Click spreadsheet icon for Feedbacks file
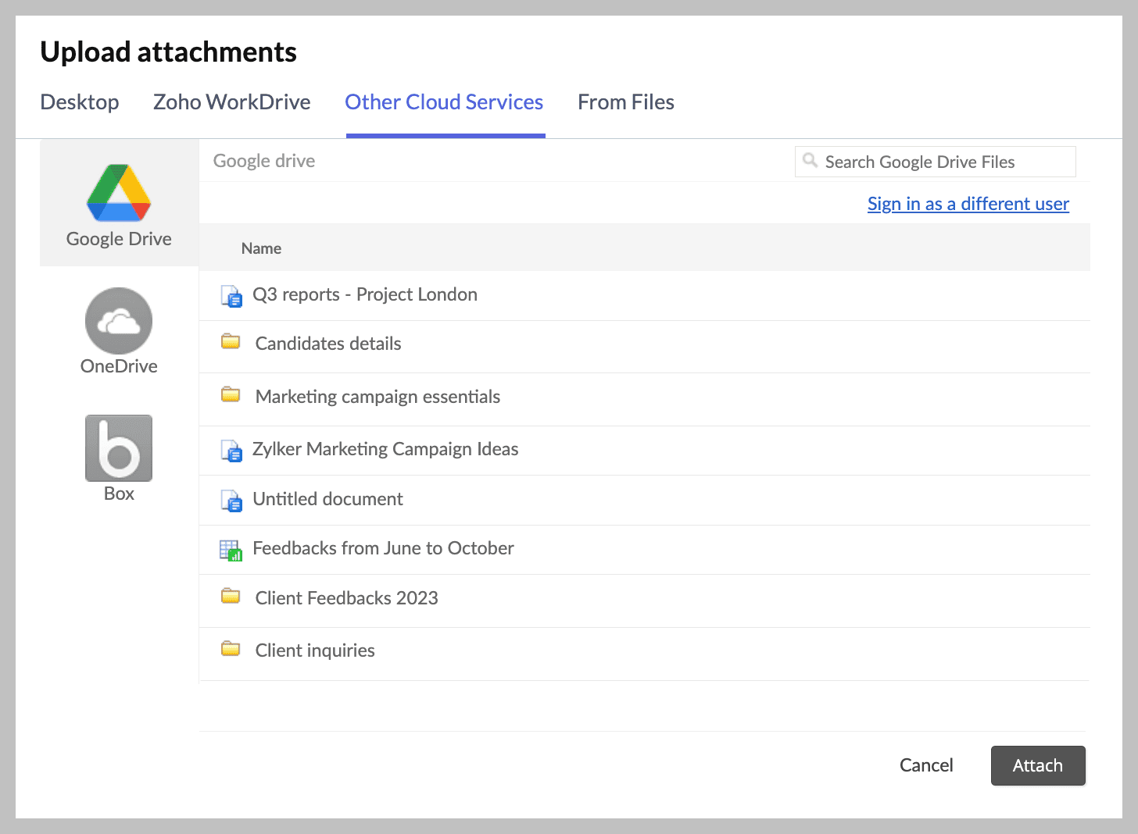Image resolution: width=1138 pixels, height=834 pixels. [231, 550]
